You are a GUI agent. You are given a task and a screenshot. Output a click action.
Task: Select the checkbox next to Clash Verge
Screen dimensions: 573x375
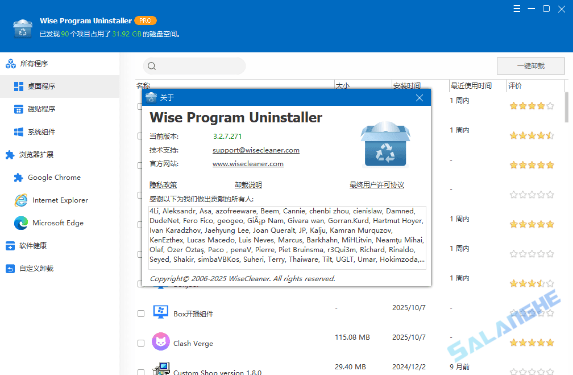[140, 343]
